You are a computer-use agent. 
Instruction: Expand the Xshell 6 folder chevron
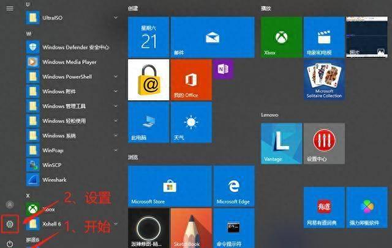[116, 224]
